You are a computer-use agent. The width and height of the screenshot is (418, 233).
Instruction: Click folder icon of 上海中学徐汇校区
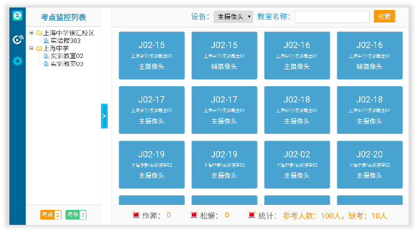click(x=39, y=32)
